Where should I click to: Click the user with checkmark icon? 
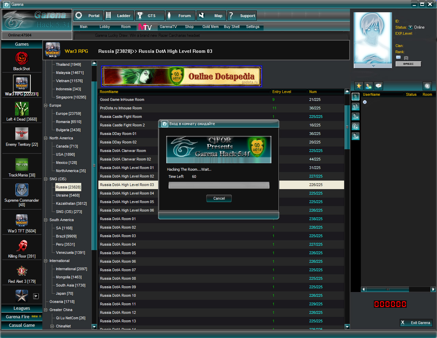click(x=355, y=136)
